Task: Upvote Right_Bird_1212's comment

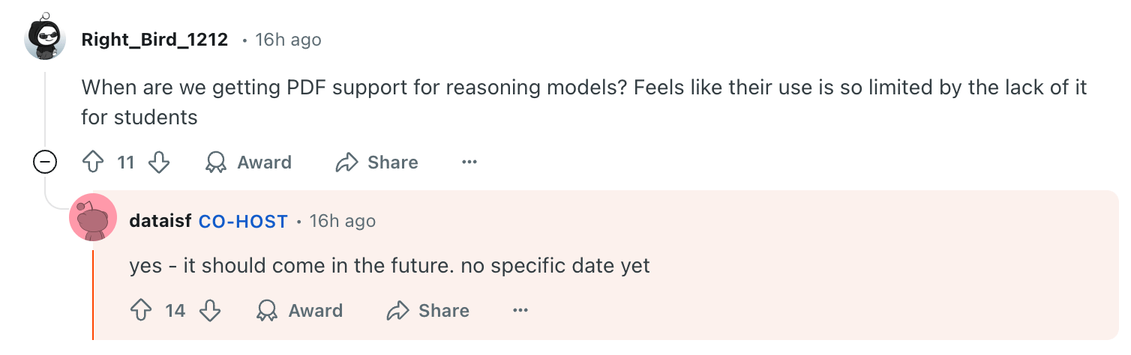Action: (x=92, y=162)
